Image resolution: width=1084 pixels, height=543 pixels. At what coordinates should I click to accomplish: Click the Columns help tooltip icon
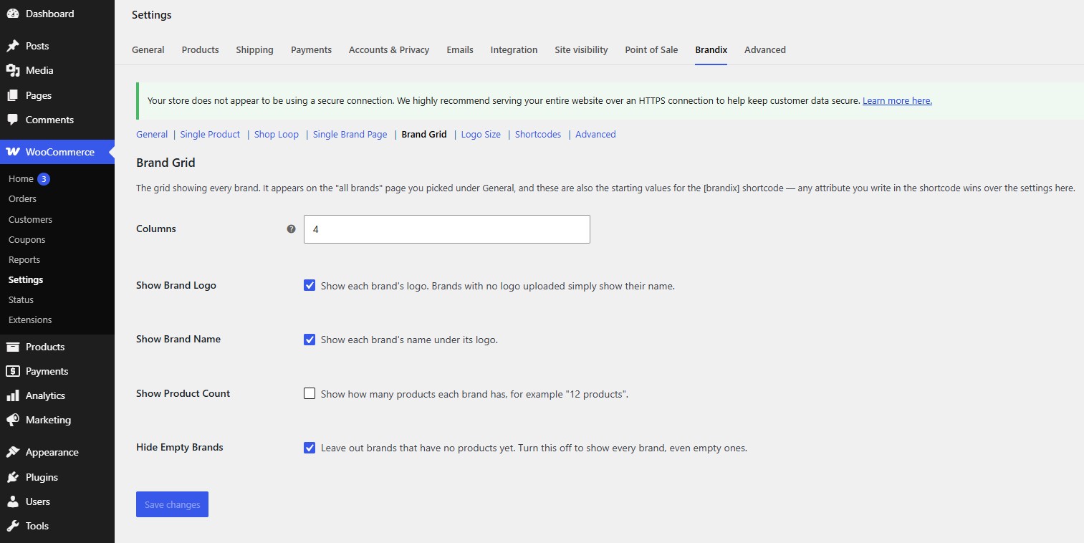(x=291, y=229)
